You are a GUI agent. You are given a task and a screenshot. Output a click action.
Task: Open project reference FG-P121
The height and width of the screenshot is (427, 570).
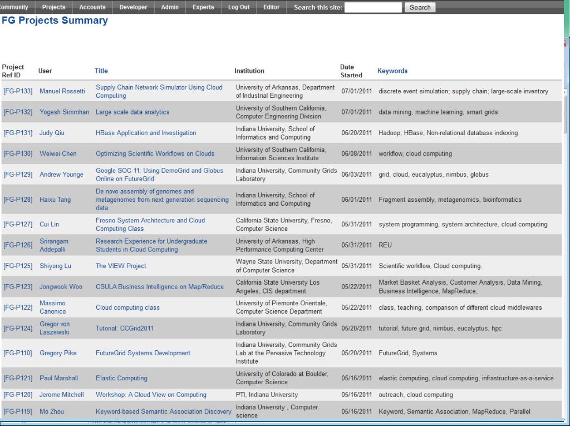point(18,378)
